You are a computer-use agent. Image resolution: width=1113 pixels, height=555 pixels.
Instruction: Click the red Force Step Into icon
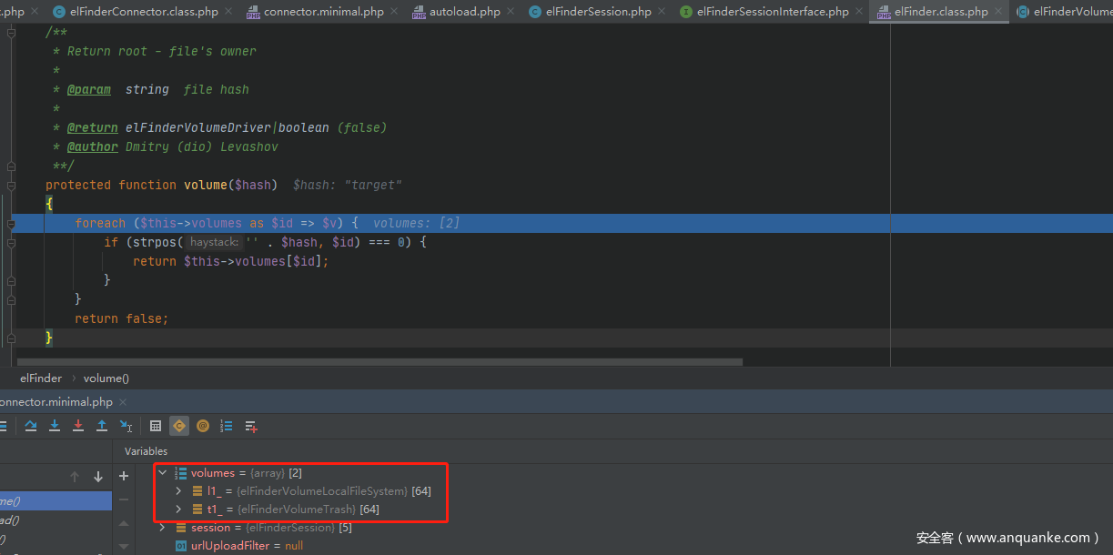[78, 426]
